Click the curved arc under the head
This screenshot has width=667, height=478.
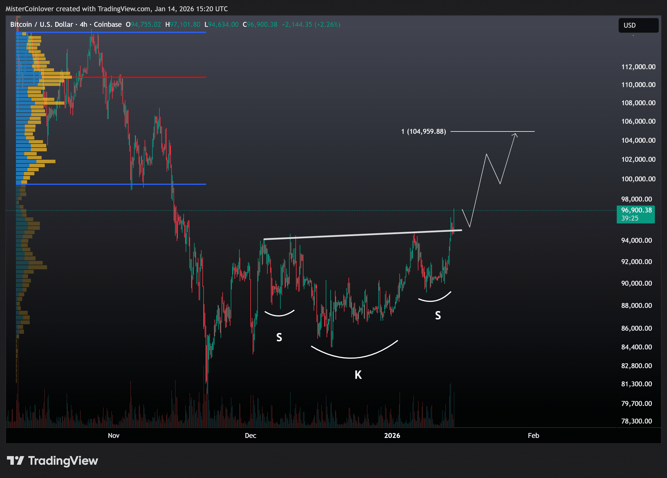(351, 357)
